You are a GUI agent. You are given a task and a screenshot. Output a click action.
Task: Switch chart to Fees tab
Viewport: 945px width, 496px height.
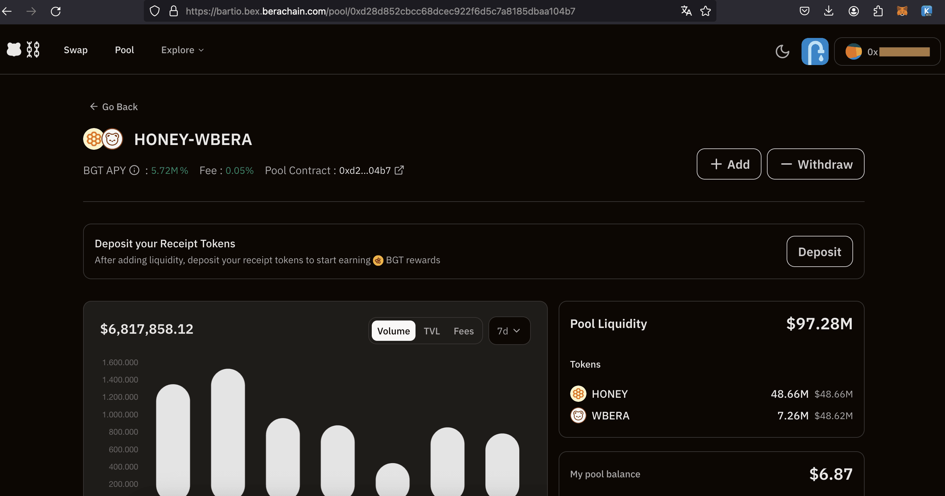463,331
